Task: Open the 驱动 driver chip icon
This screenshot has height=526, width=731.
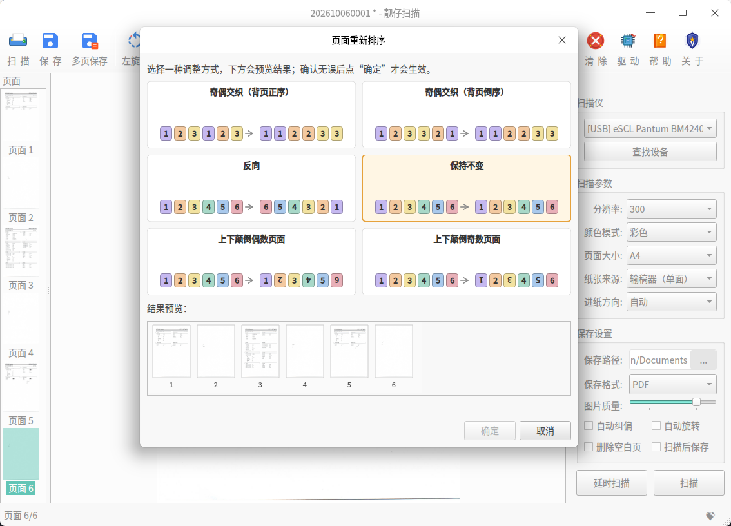Action: click(628, 41)
